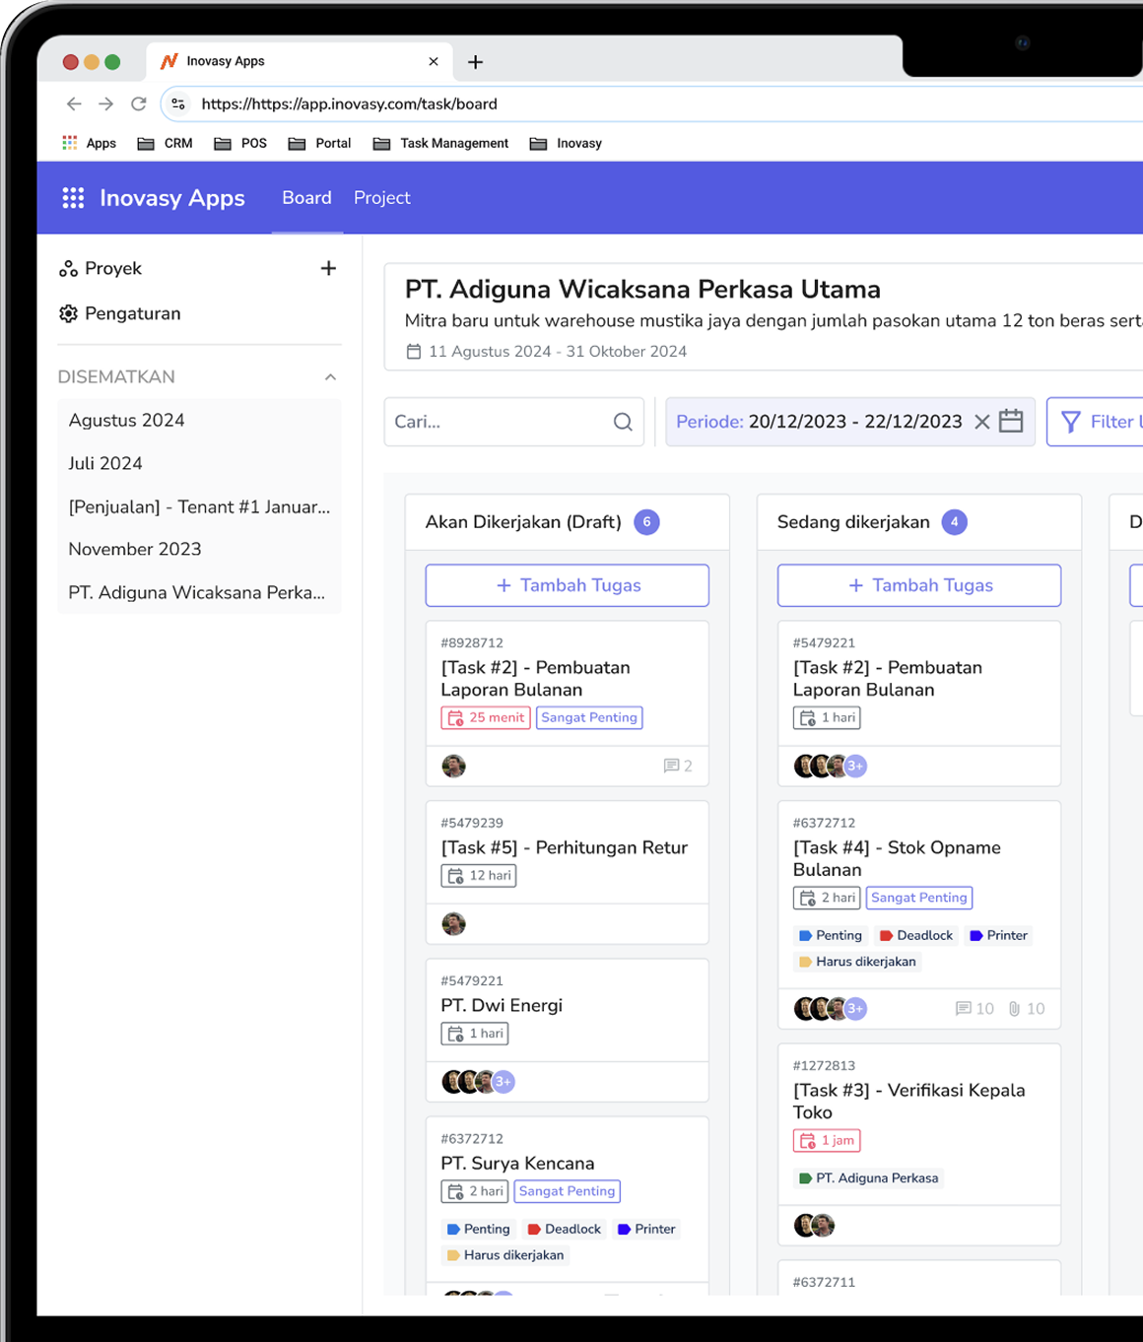Reload the page with refresh icon

[139, 103]
